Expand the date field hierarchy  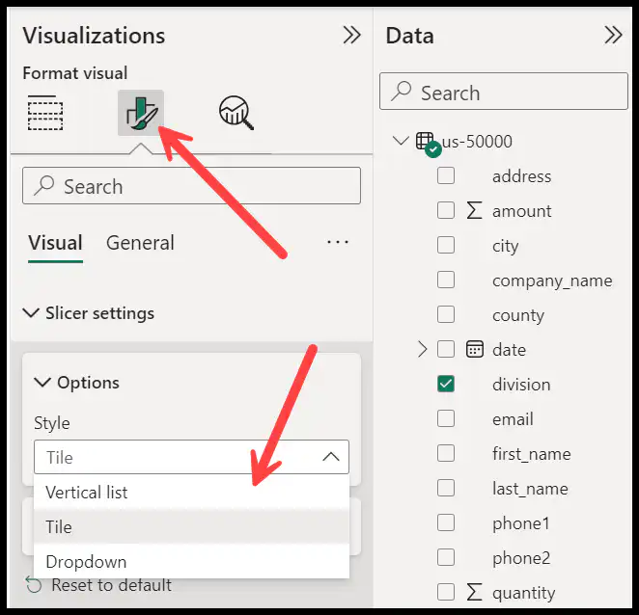coord(422,349)
